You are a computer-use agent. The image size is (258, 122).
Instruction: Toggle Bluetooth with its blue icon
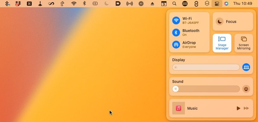click(176, 33)
